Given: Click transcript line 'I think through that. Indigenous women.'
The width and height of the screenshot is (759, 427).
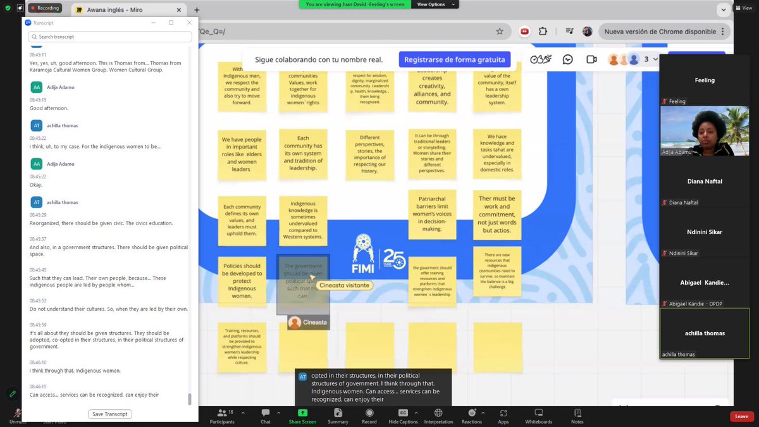Looking at the screenshot, I should tap(75, 371).
